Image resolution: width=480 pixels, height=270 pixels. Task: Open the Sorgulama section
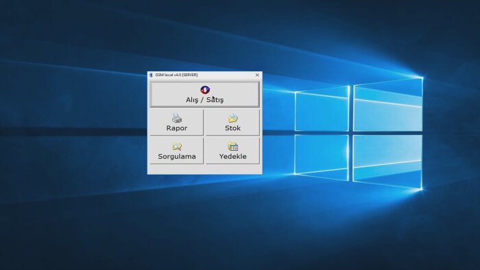click(x=177, y=151)
